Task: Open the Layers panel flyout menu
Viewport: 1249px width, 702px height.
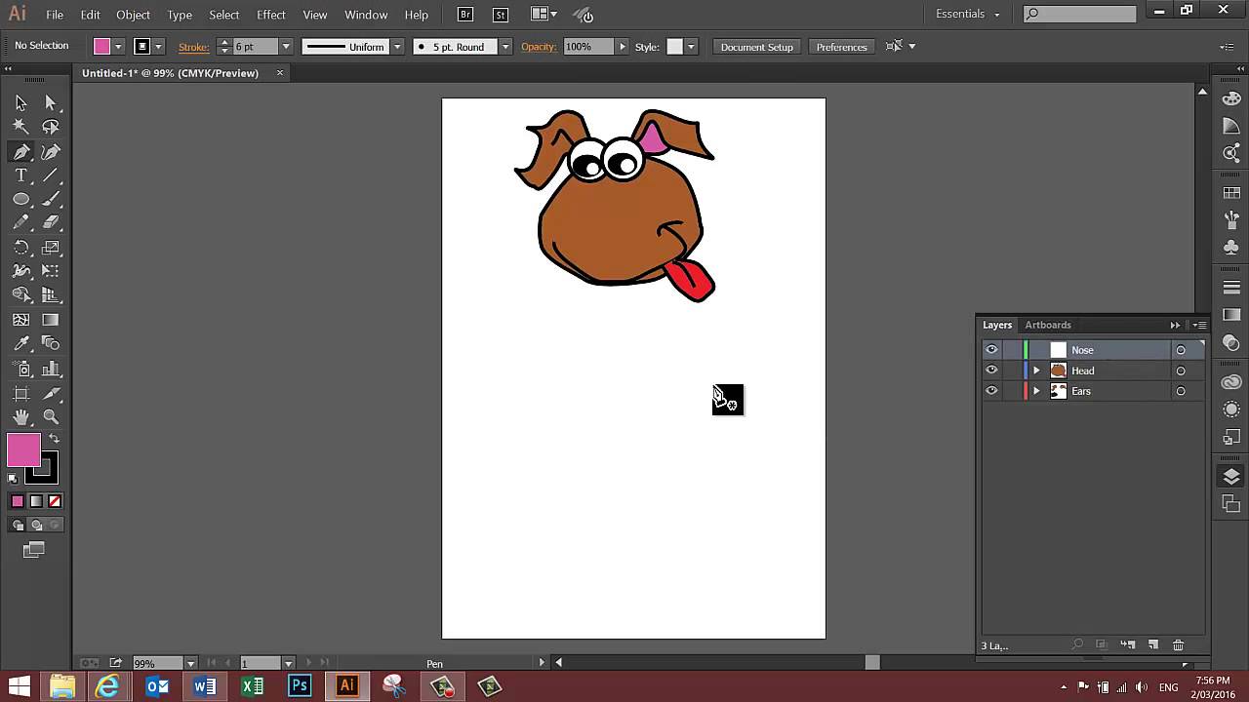Action: click(1200, 325)
